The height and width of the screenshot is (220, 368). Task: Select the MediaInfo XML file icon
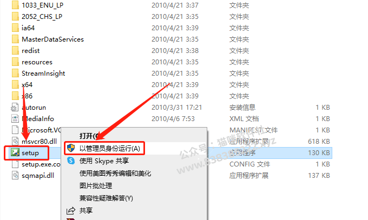15,119
